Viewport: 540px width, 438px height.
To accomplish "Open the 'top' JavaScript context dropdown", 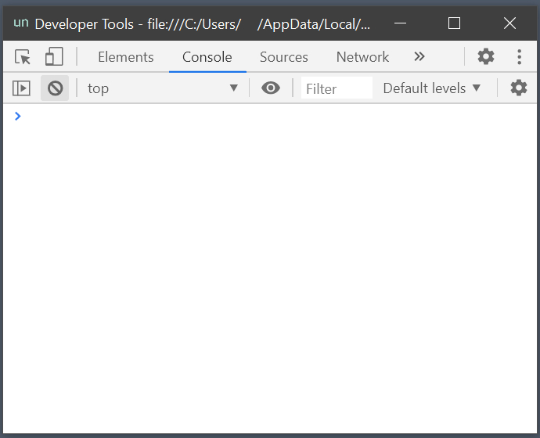I will (x=162, y=88).
